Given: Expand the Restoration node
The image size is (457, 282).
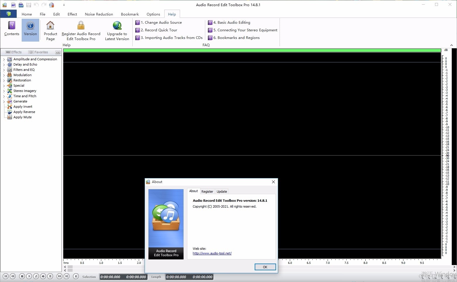Looking at the screenshot, I should tap(4, 80).
